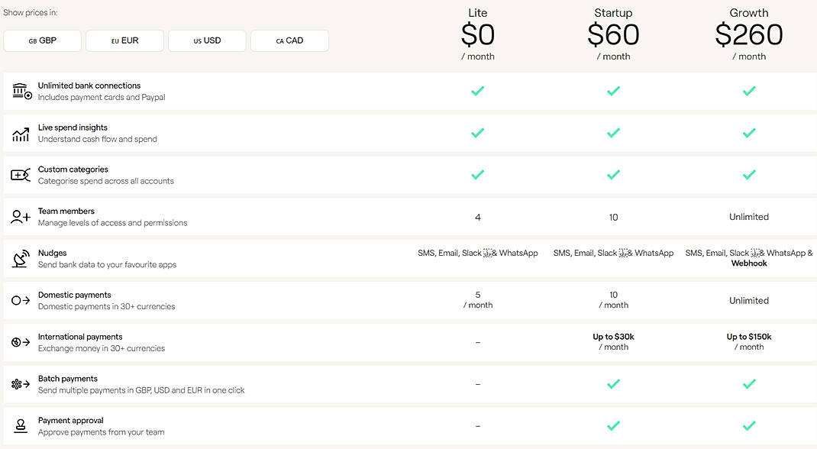This screenshot has width=817, height=449.
Task: Click the Nudges feature title
Action: pyautogui.click(x=52, y=254)
